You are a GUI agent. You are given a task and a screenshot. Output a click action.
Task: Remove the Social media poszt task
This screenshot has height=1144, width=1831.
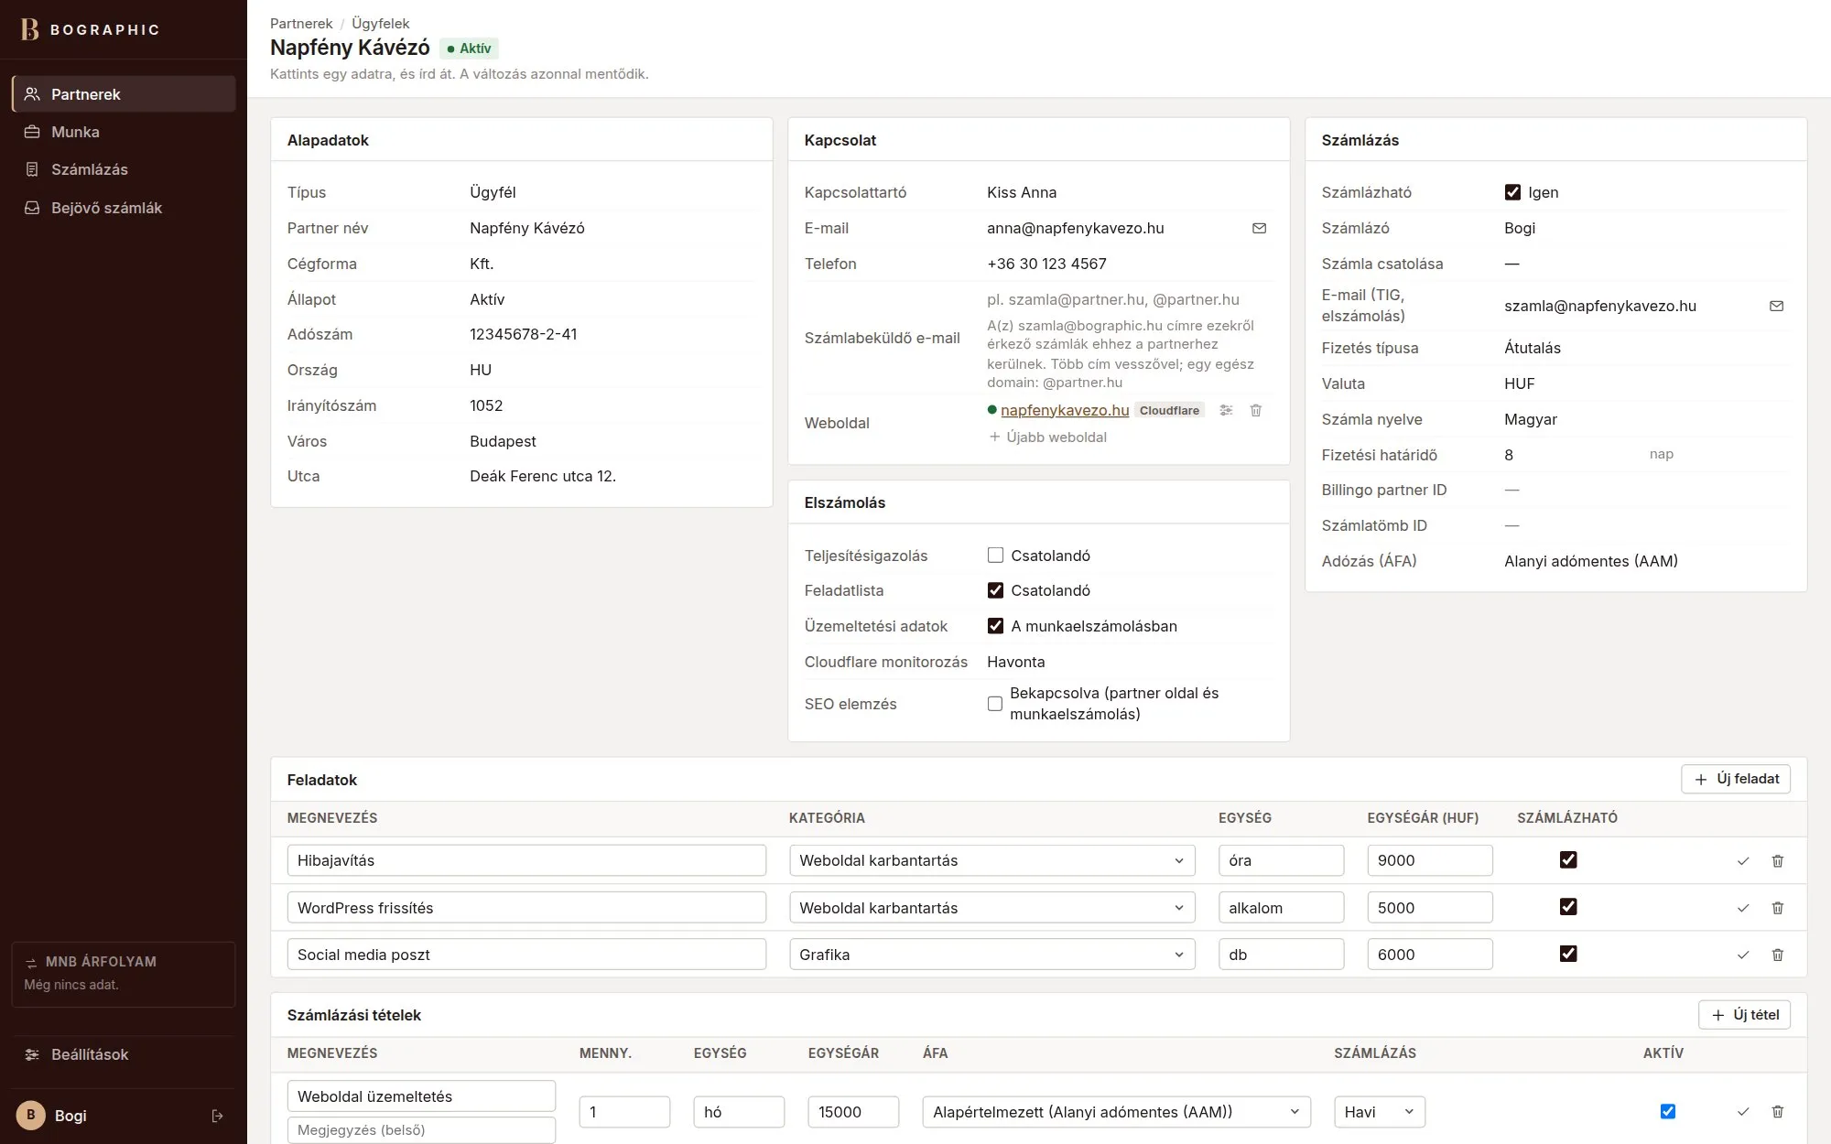pos(1778,955)
